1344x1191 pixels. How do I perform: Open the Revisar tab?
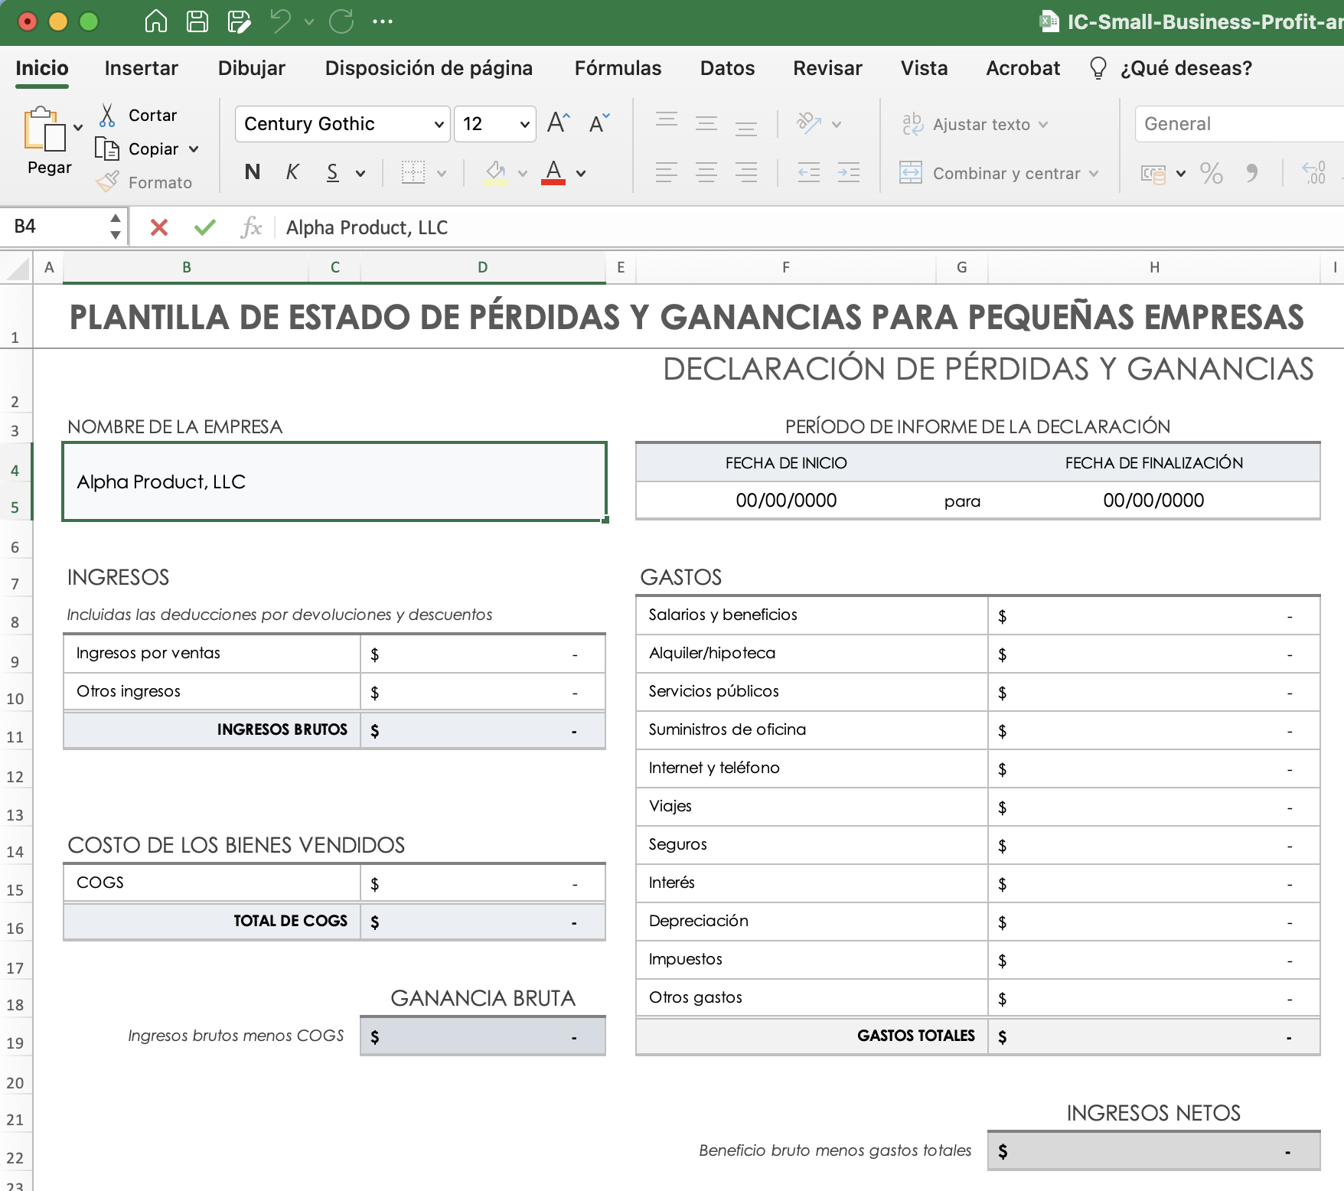pyautogui.click(x=827, y=68)
